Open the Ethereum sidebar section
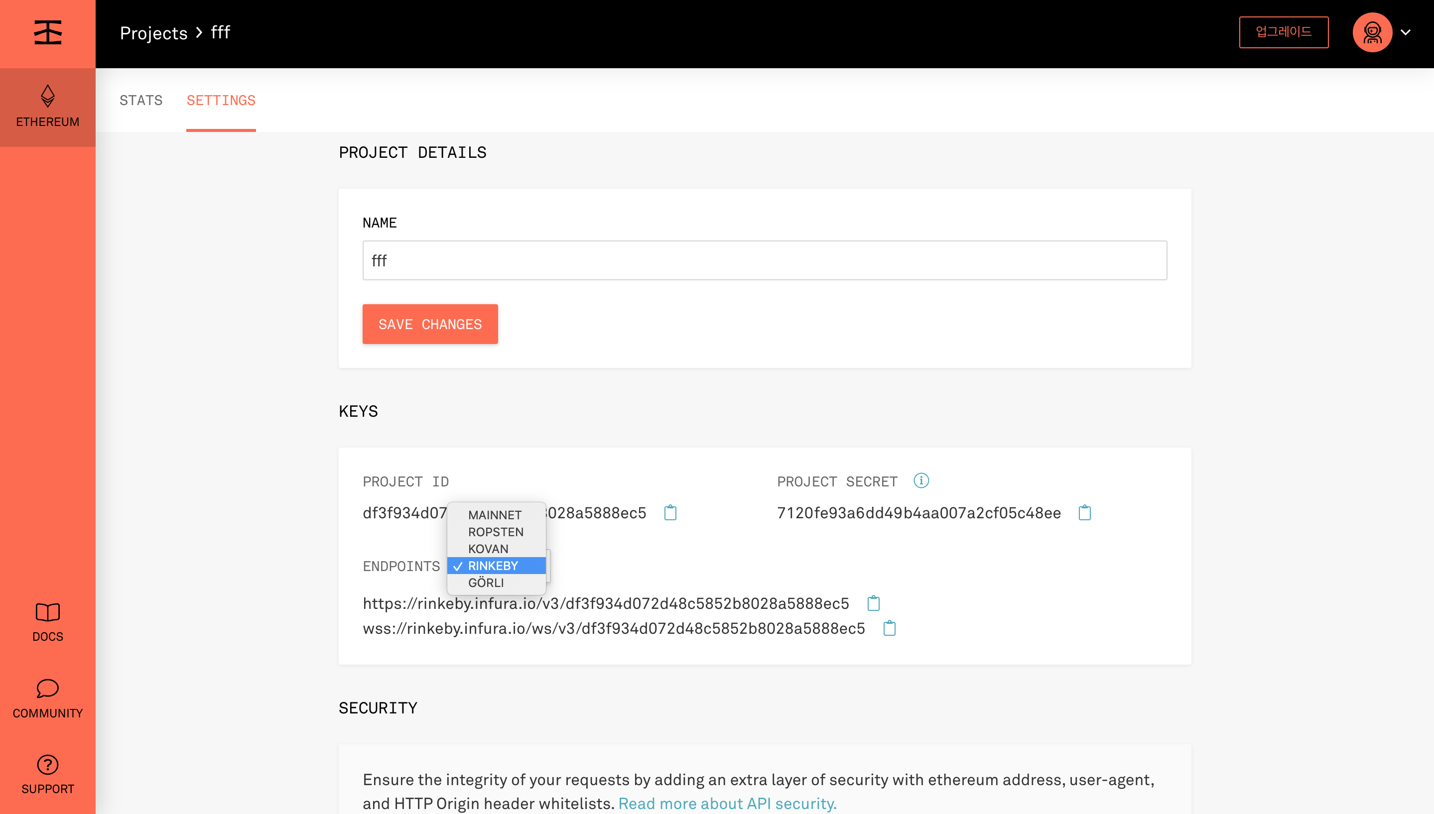The image size is (1434, 814). 47,107
